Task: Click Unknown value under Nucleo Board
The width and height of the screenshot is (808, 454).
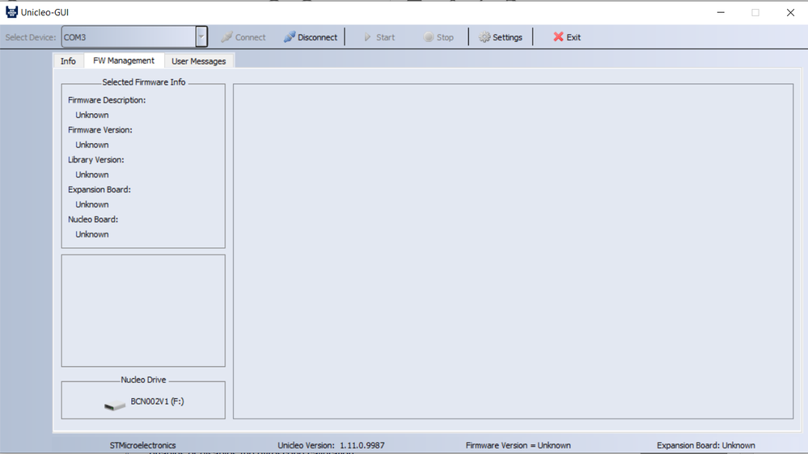Action: [92, 234]
